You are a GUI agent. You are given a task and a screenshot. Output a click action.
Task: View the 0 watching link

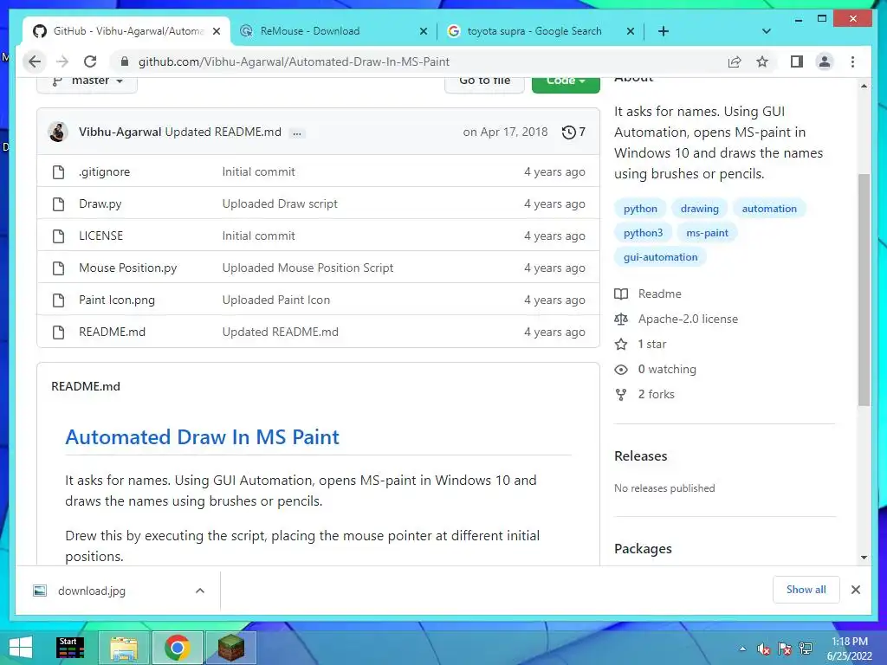(655, 369)
